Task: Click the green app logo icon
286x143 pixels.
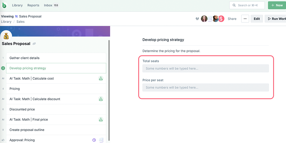Action: tap(4, 5)
